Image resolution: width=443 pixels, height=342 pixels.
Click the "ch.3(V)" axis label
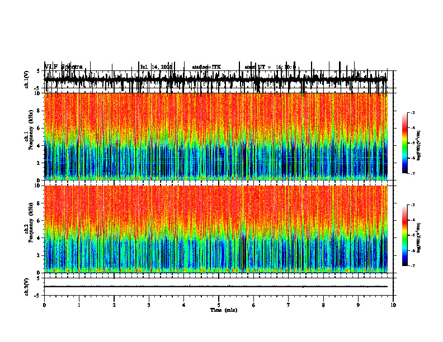(26, 287)
